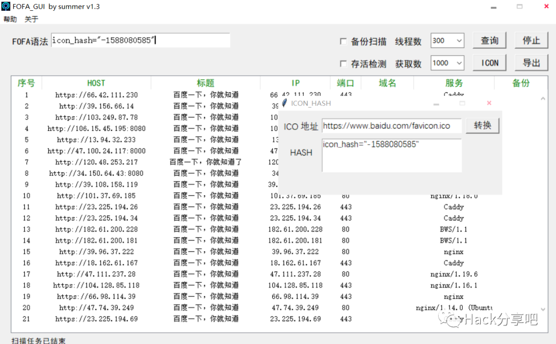Close the FOFA_GUI main window
Viewport: 556px width, 344px height.
point(546,6)
